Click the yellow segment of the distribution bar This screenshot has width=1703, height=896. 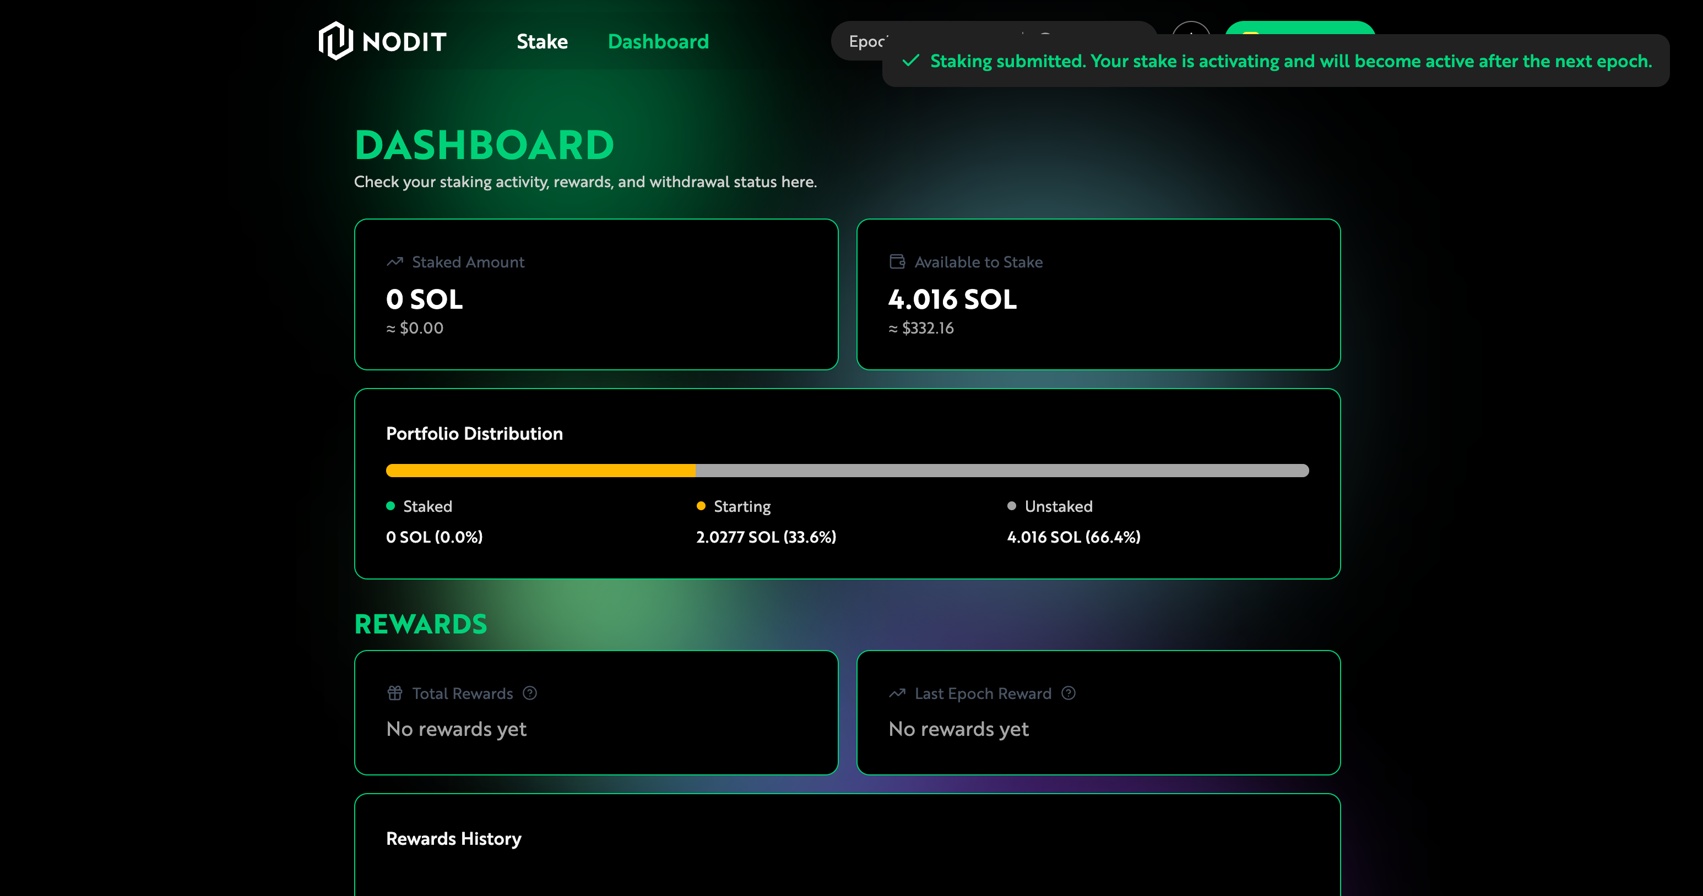coord(541,471)
